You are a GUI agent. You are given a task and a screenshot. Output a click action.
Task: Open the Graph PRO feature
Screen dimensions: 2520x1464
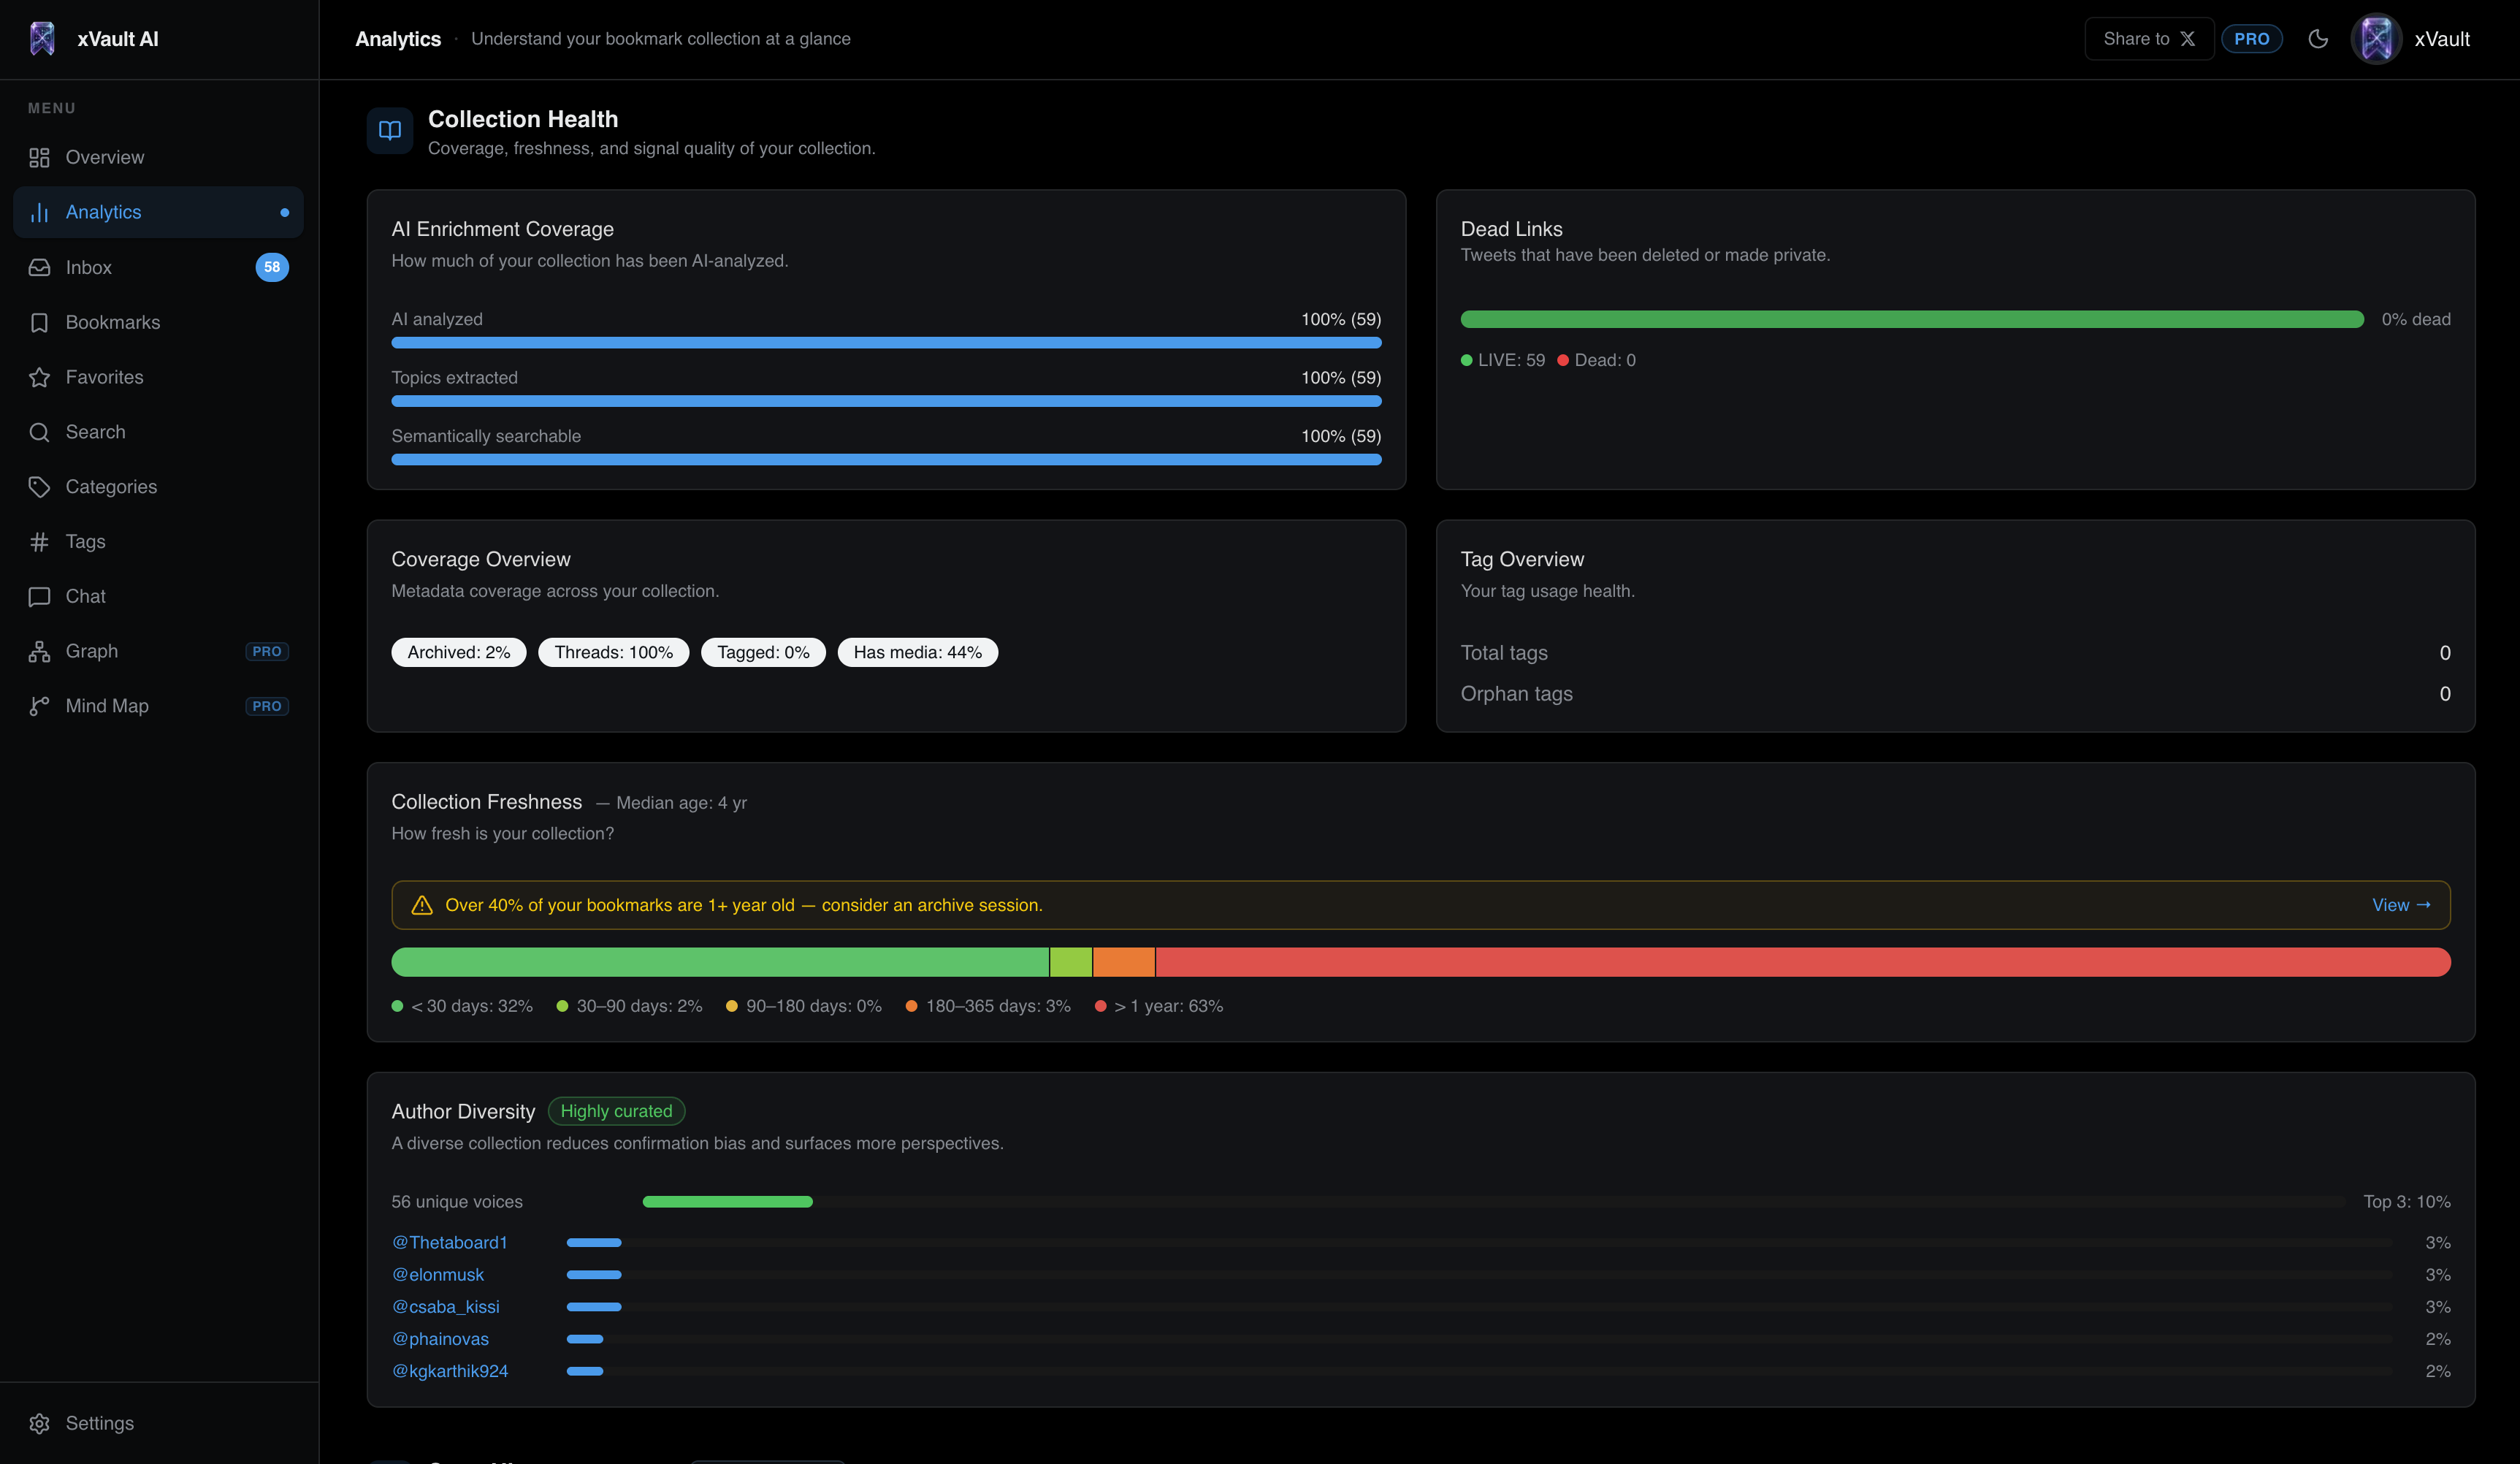91,650
